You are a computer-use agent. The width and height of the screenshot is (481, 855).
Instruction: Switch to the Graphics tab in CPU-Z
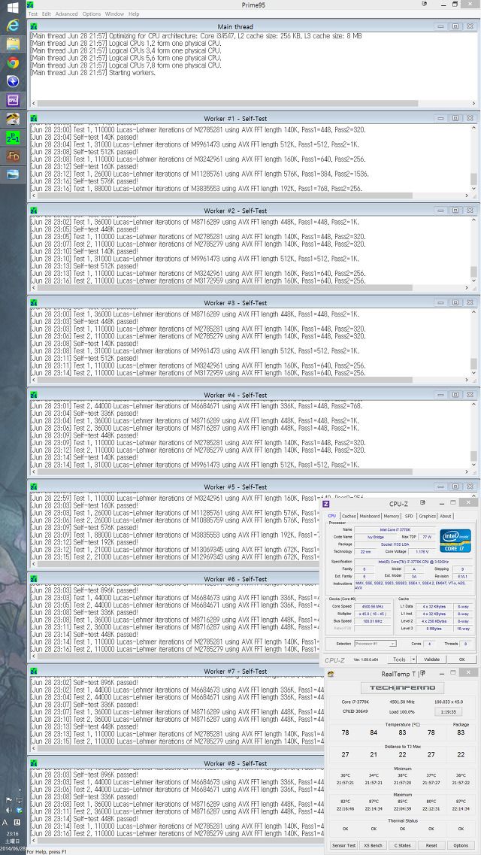(427, 516)
